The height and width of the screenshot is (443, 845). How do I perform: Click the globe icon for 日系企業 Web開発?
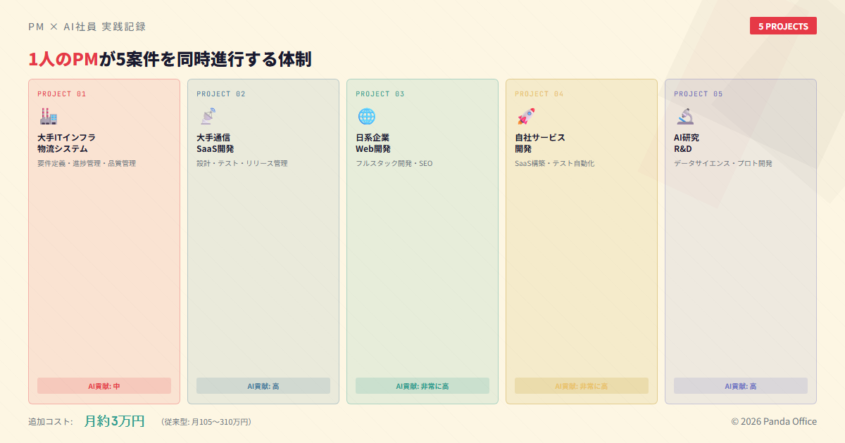pyautogui.click(x=365, y=115)
